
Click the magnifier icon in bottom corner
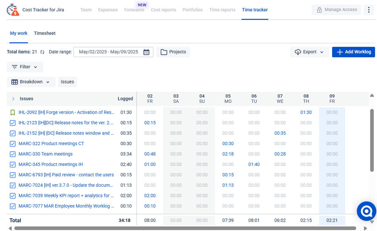pyautogui.click(x=366, y=211)
